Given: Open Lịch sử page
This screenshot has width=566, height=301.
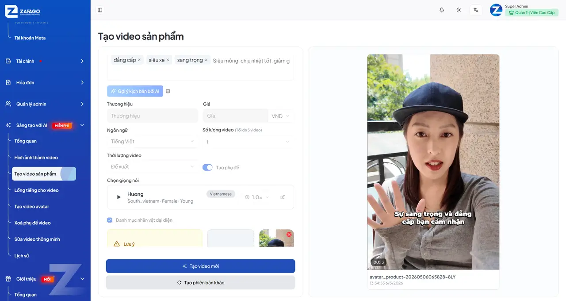Looking at the screenshot, I should (22, 255).
